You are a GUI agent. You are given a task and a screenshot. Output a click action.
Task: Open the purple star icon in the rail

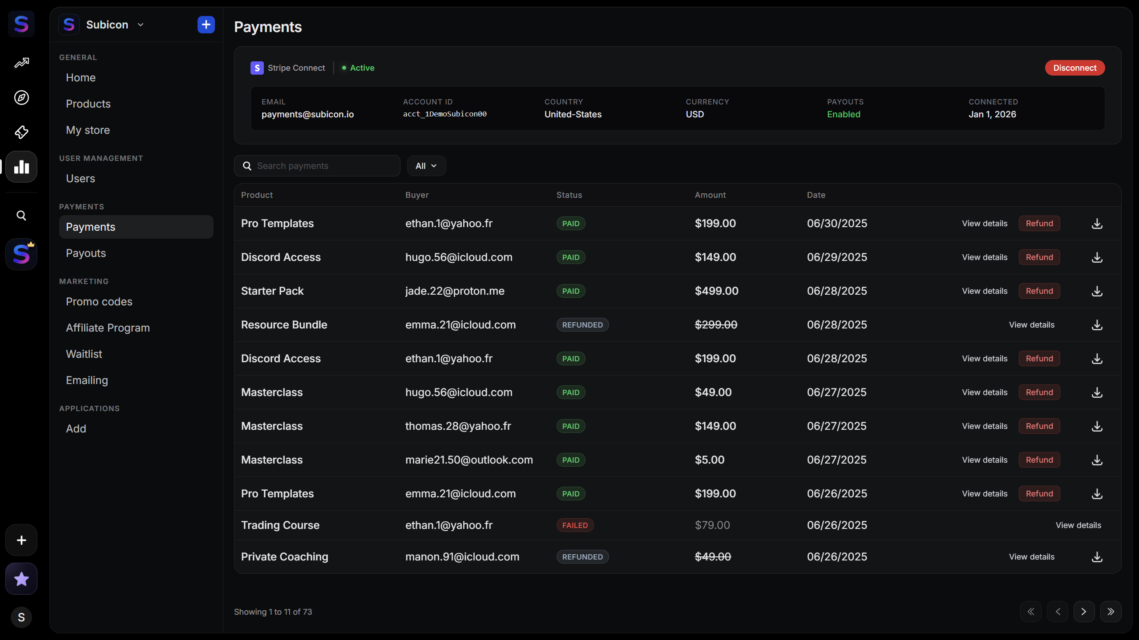tap(21, 579)
